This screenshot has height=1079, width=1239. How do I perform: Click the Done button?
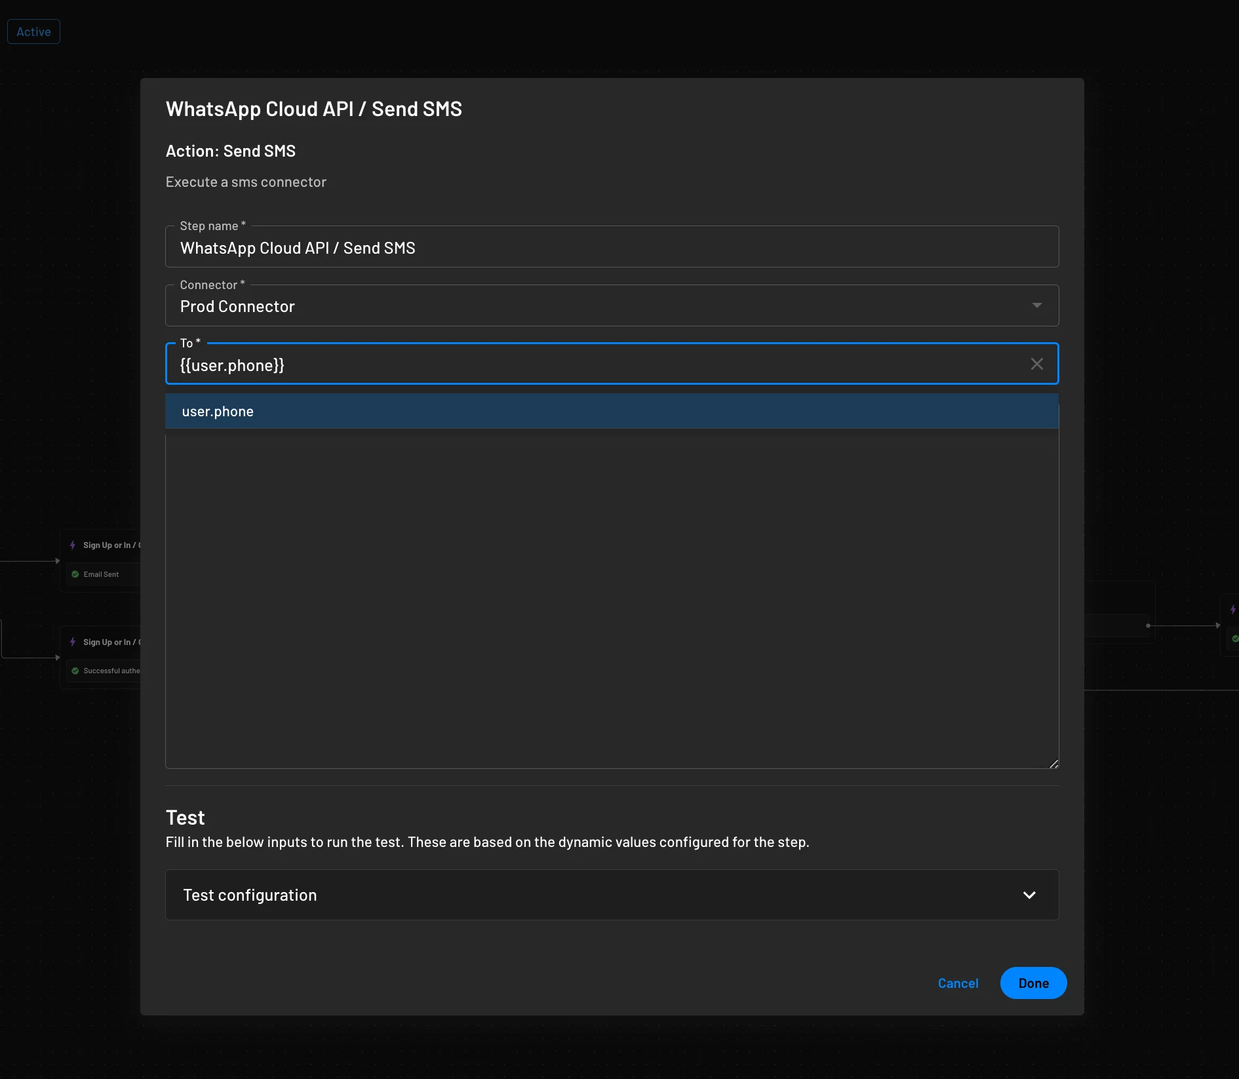point(1033,983)
